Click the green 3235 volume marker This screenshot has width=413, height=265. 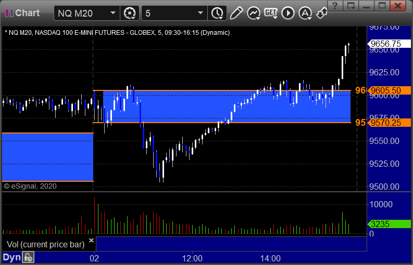tap(389, 224)
